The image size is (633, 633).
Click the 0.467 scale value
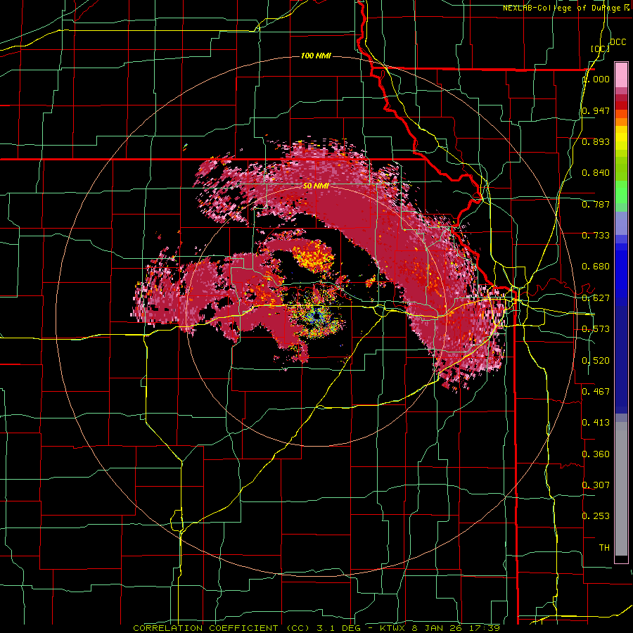coord(596,391)
